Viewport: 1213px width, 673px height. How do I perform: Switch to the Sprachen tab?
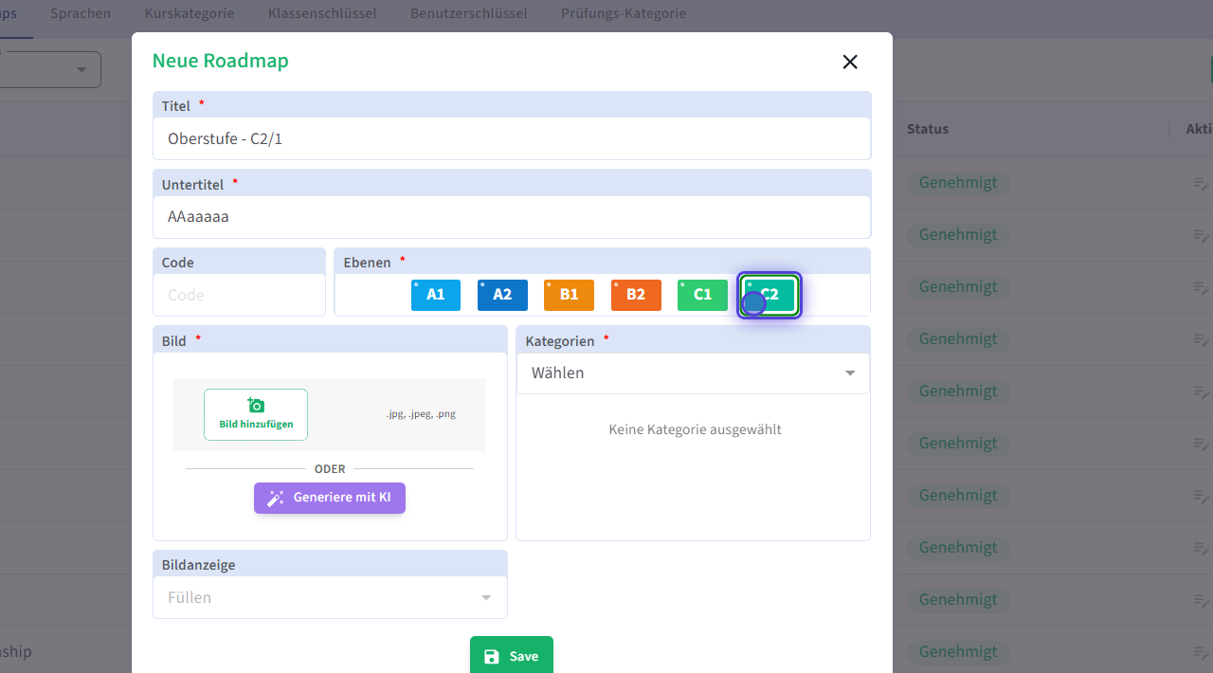81,14
